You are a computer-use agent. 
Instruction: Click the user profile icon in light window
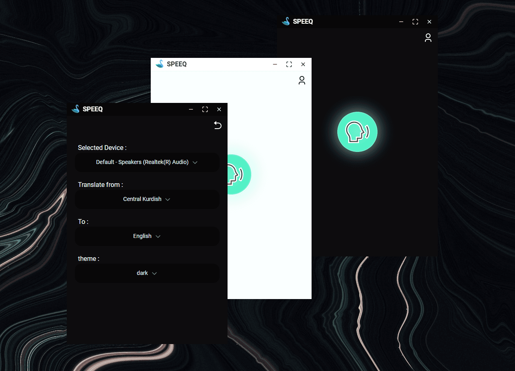[302, 80]
